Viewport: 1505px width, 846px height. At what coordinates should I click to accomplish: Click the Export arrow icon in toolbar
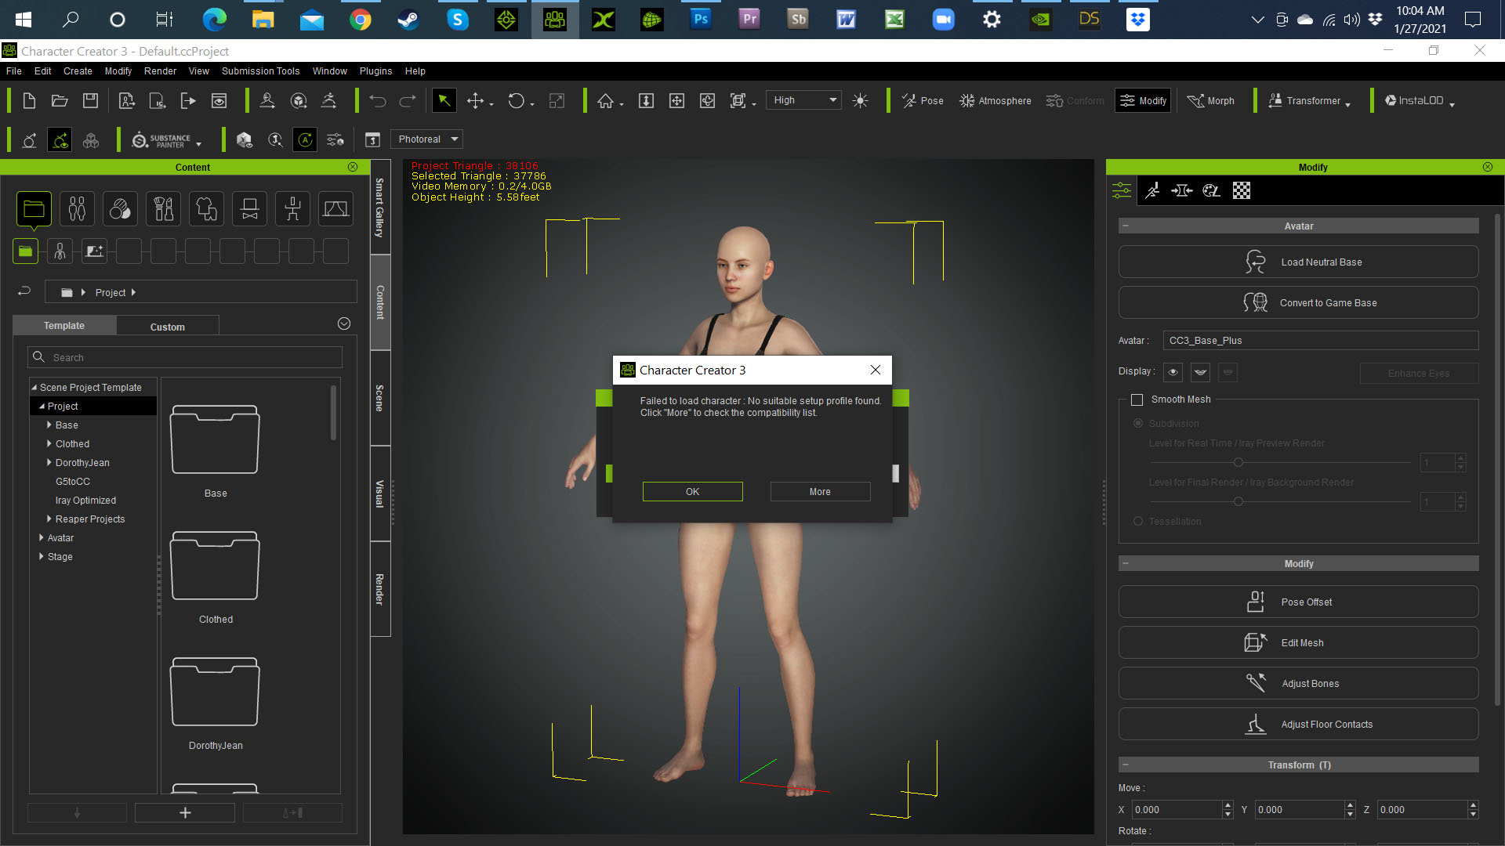(x=188, y=101)
